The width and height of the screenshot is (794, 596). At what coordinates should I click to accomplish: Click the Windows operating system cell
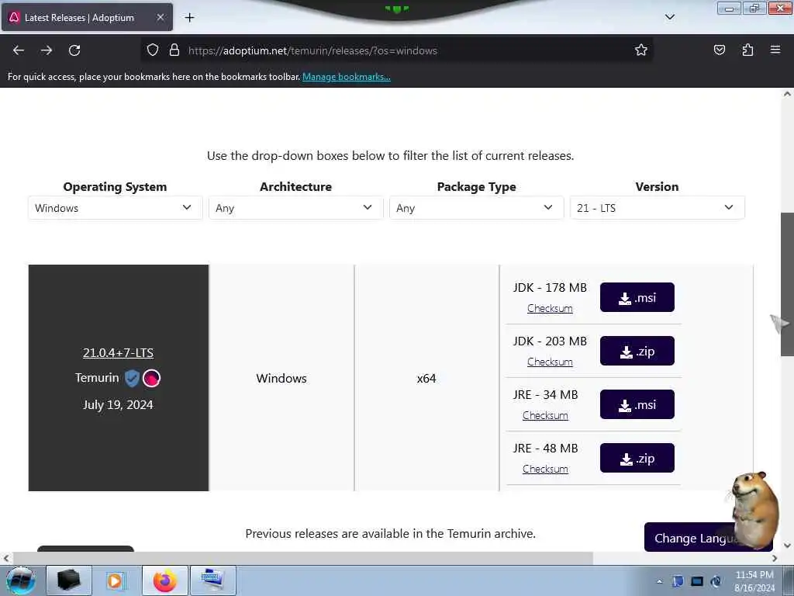(281, 379)
